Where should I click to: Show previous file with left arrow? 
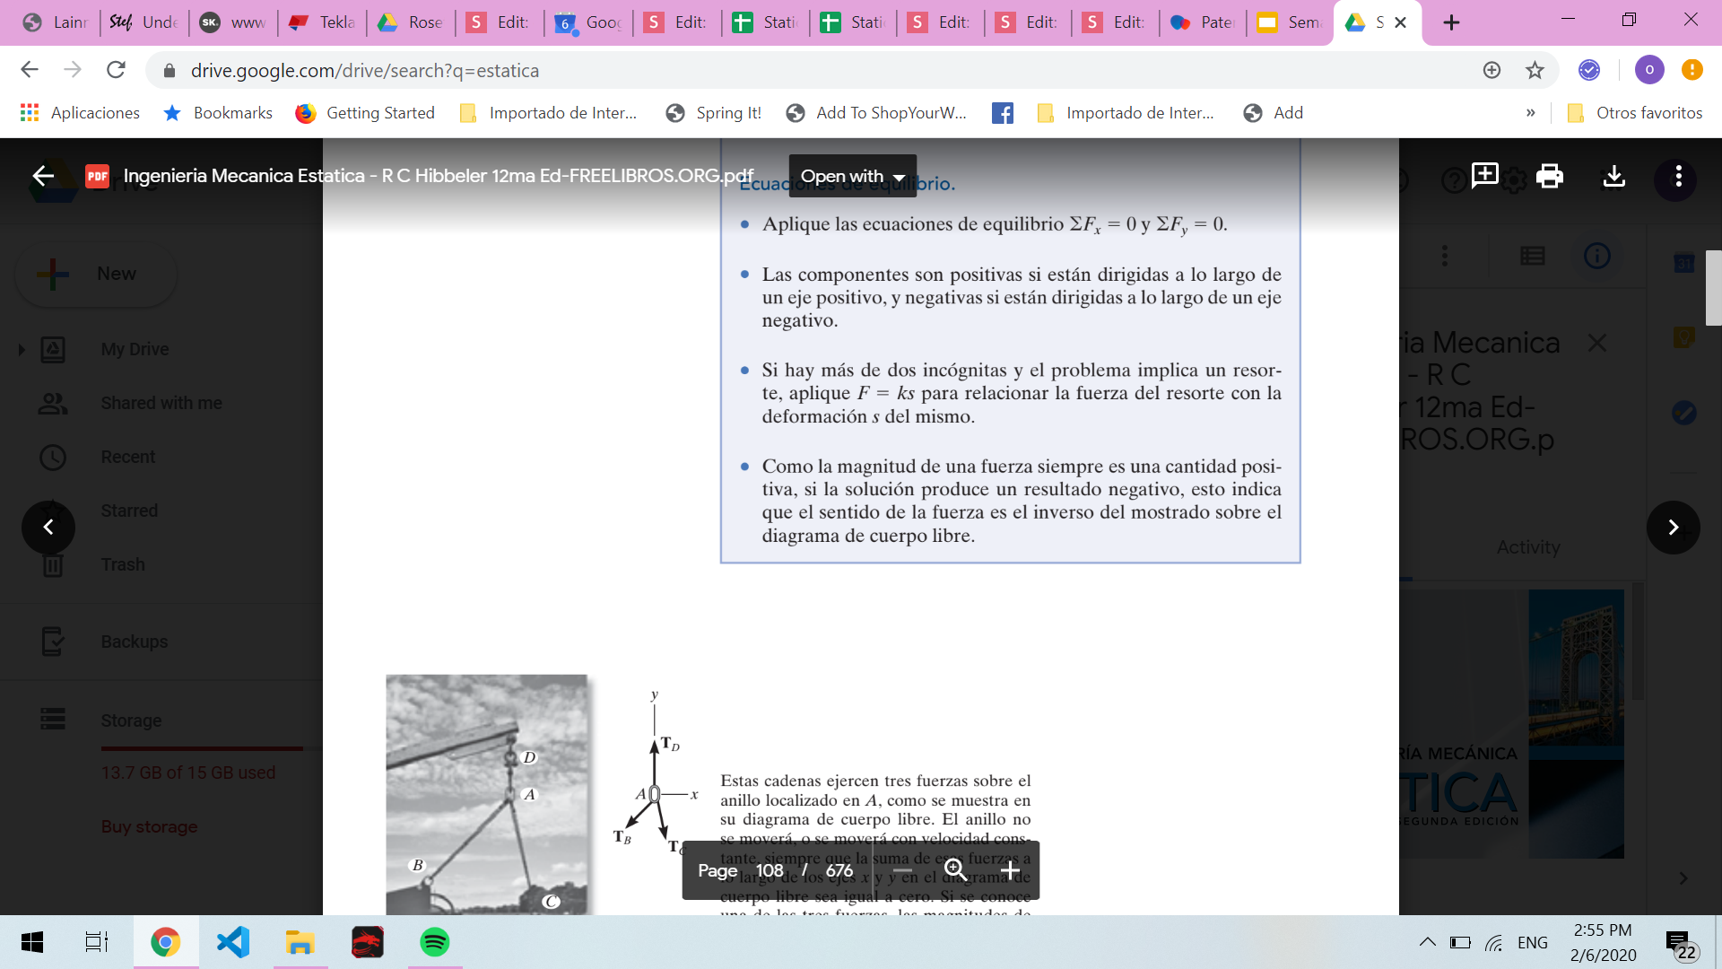(x=48, y=528)
